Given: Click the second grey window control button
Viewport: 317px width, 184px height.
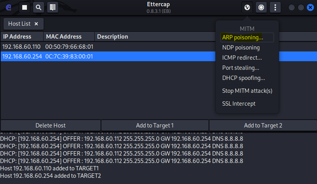Looking at the screenshot, I should pos(301,7).
